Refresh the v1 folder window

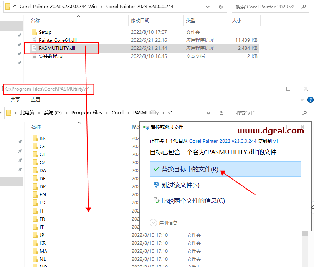click(221, 113)
